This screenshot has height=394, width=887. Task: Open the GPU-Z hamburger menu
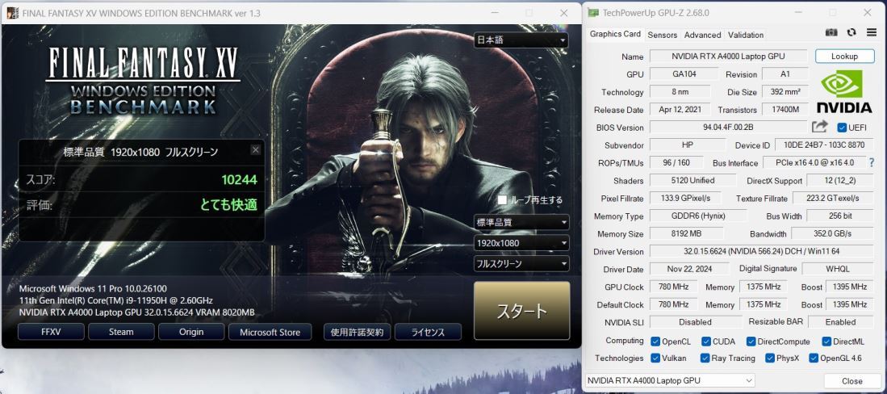[871, 33]
